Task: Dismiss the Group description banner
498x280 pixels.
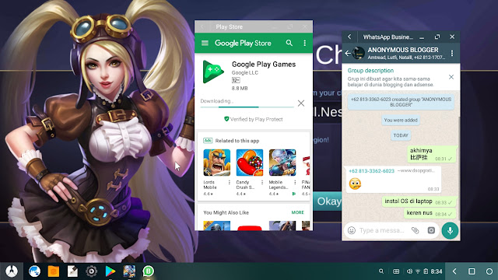Action: [x=451, y=77]
